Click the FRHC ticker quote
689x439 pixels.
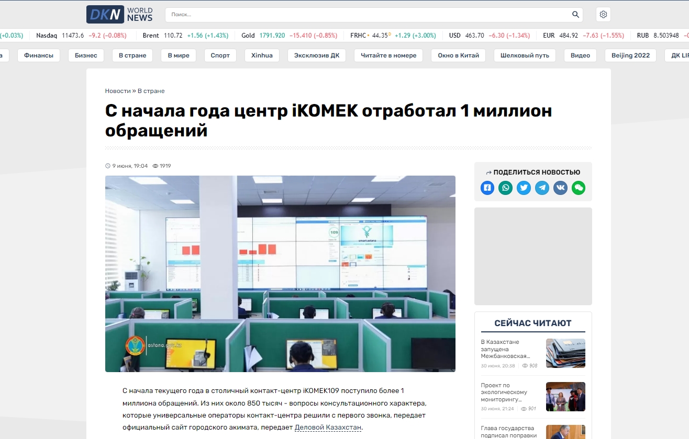[x=393, y=36]
